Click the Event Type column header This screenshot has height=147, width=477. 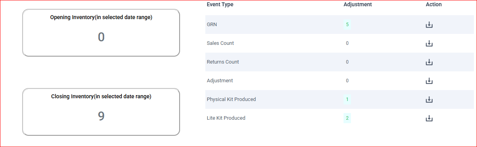(220, 4)
